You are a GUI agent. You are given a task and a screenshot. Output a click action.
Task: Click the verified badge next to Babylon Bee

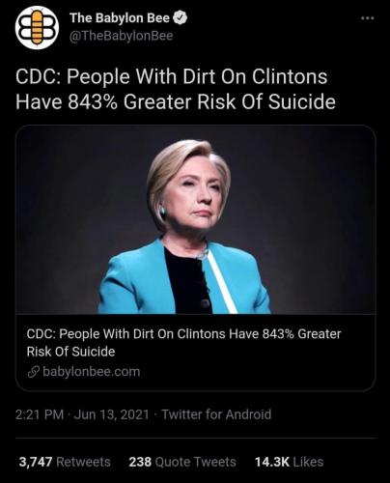(x=181, y=17)
